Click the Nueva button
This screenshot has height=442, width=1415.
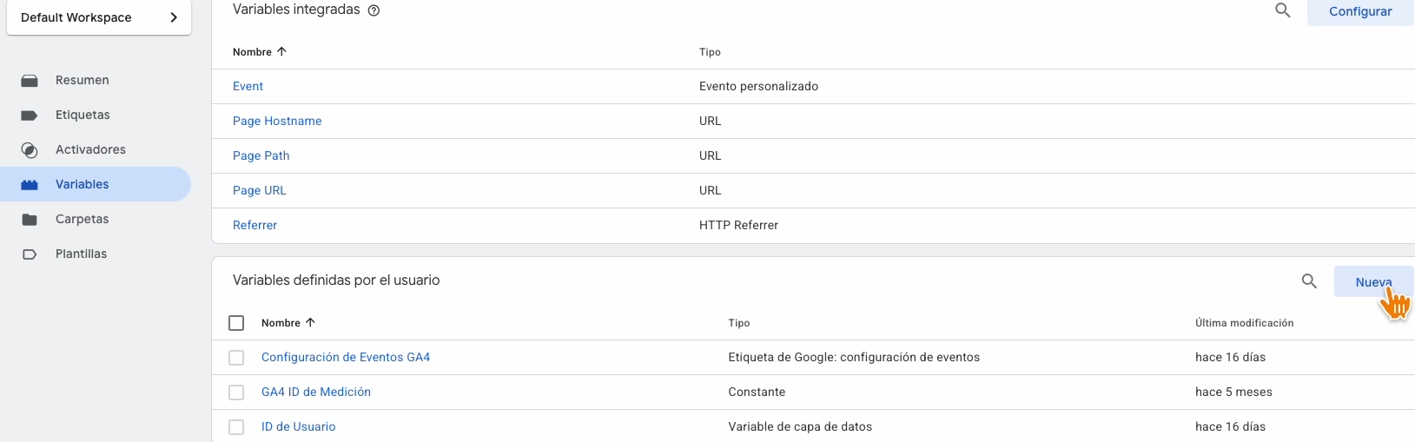pos(1372,282)
